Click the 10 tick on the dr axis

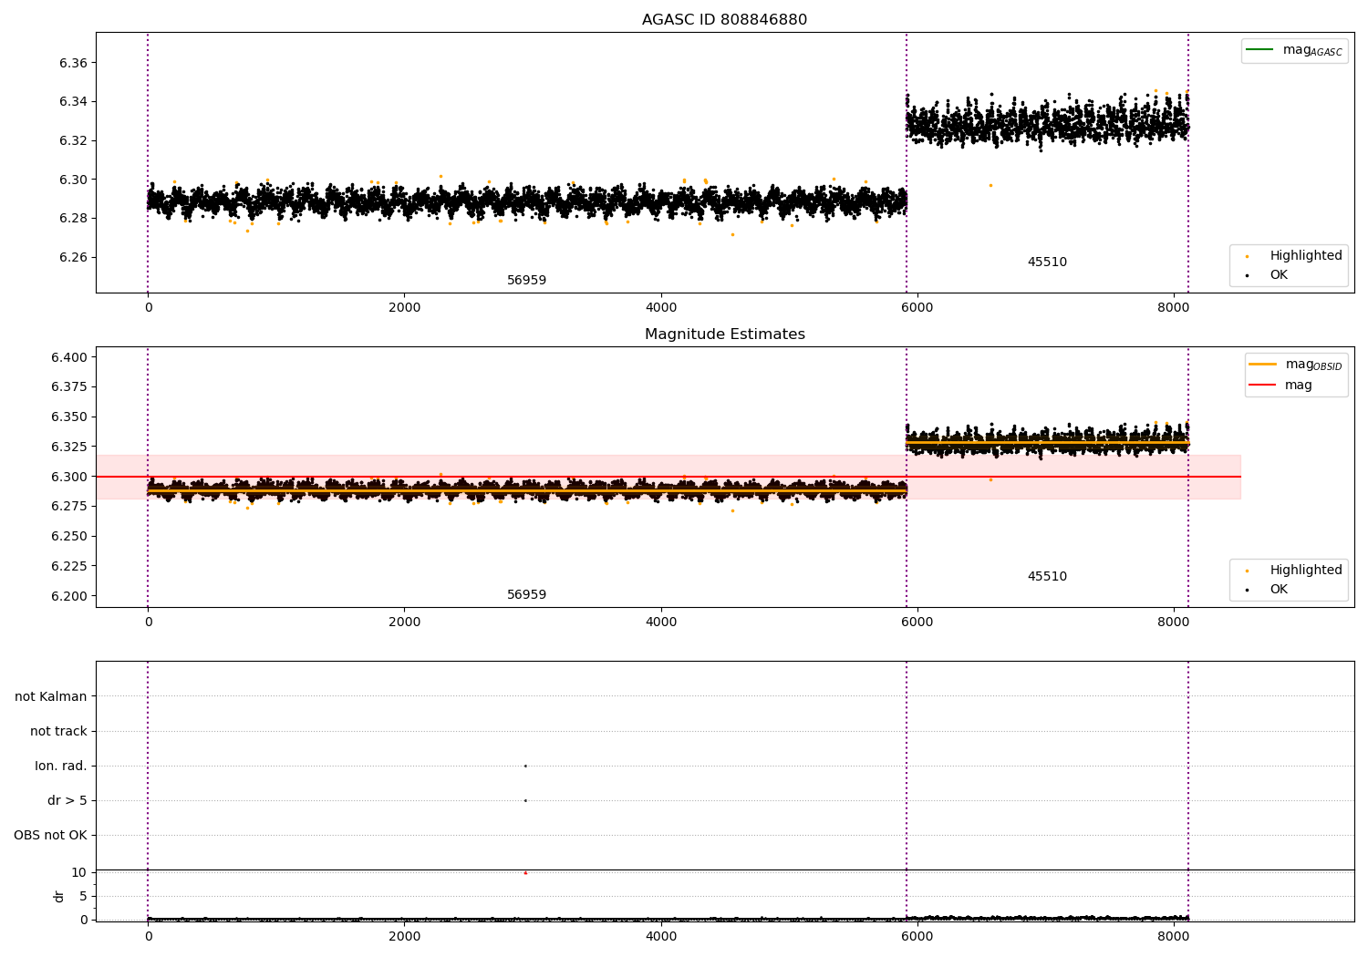(x=79, y=873)
